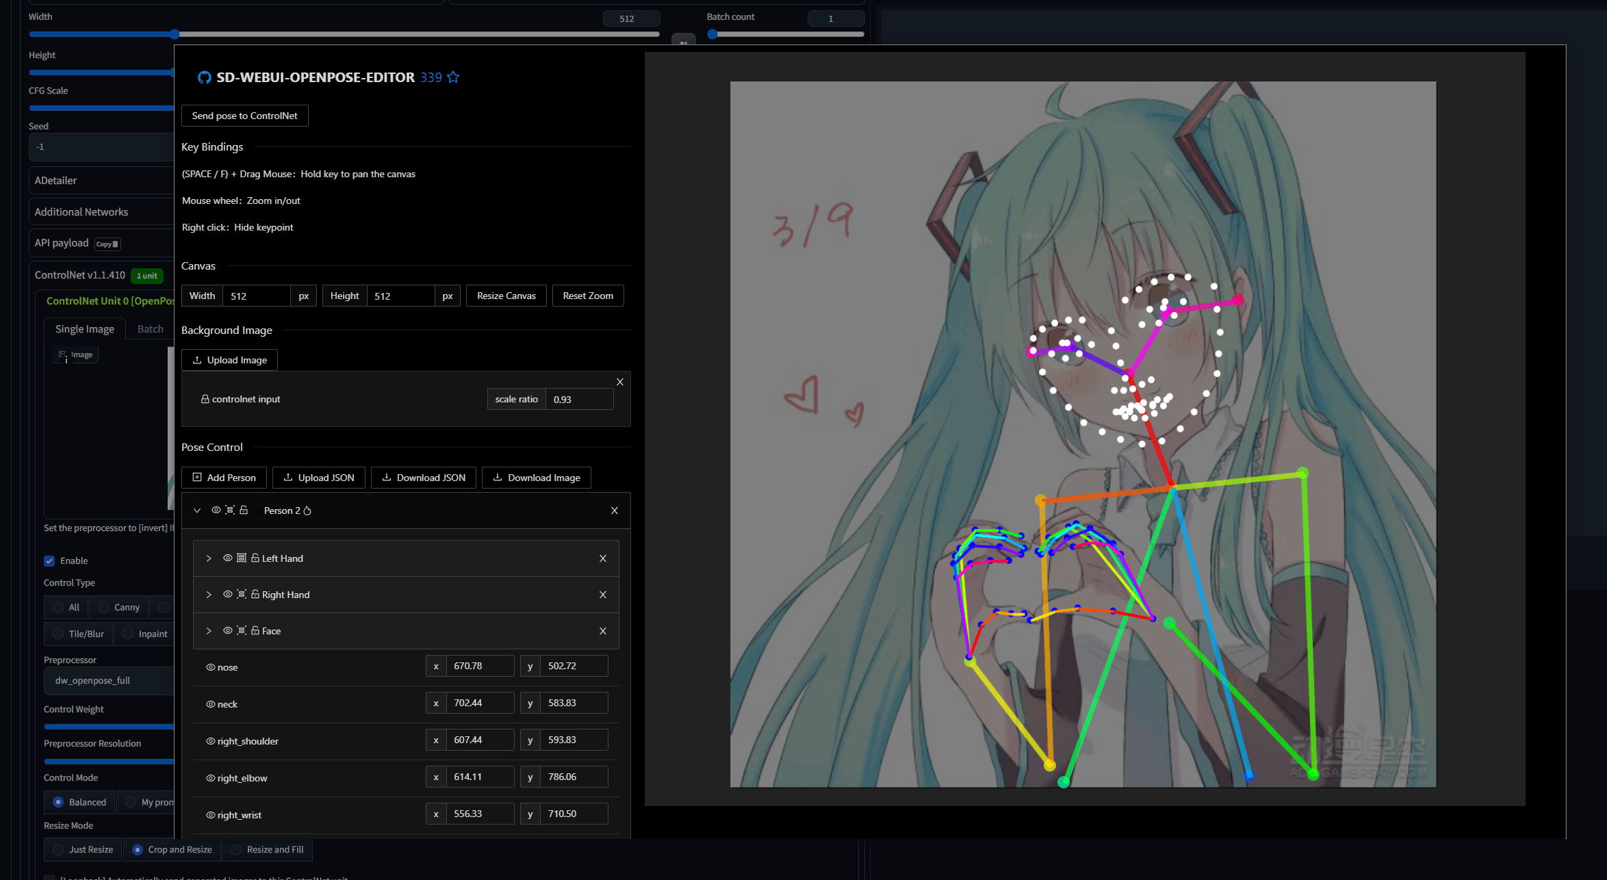Image resolution: width=1607 pixels, height=880 pixels.
Task: Click the scale ratio input field
Action: [x=579, y=400]
